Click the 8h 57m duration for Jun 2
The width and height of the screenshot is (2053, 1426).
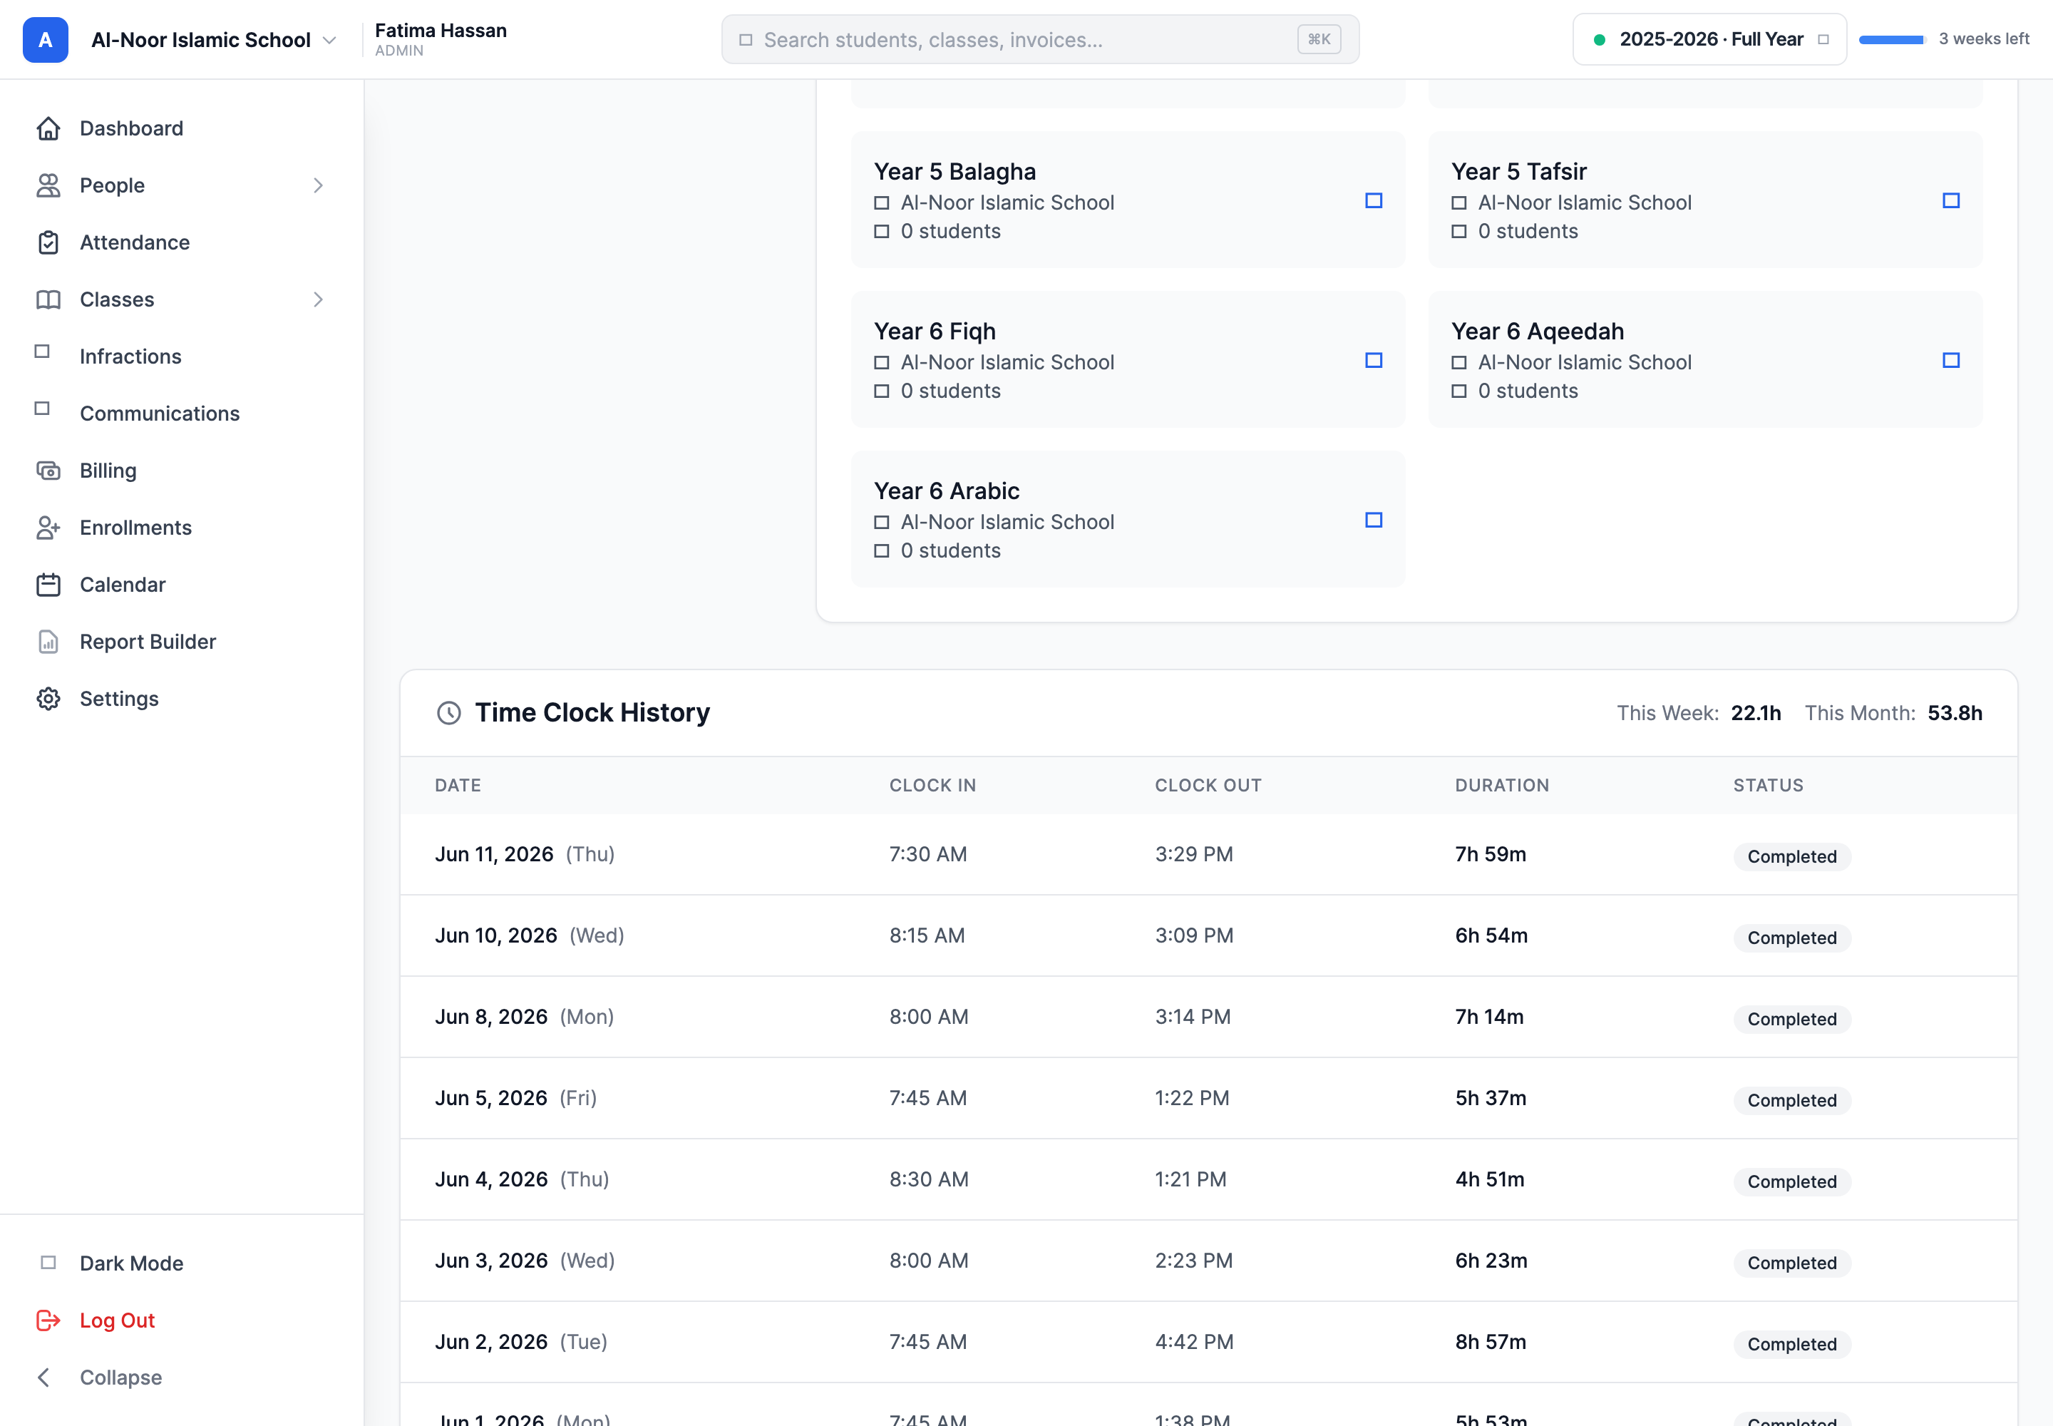(1490, 1343)
